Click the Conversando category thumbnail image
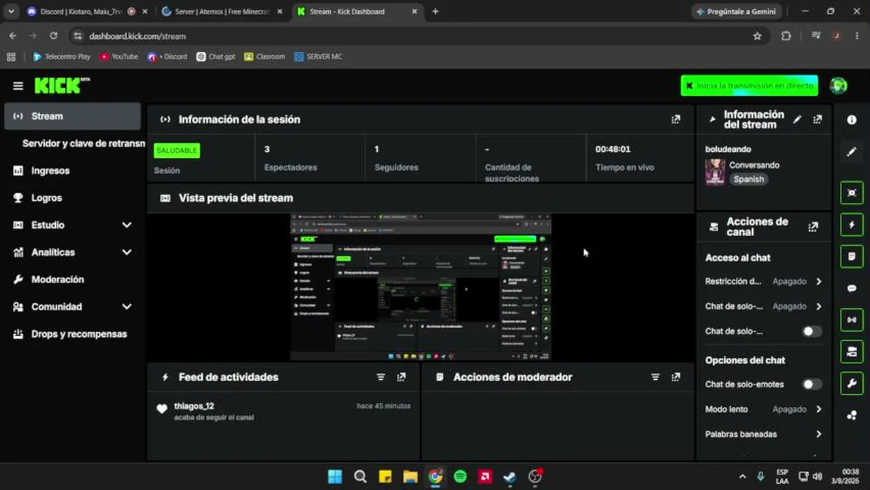 click(x=715, y=172)
